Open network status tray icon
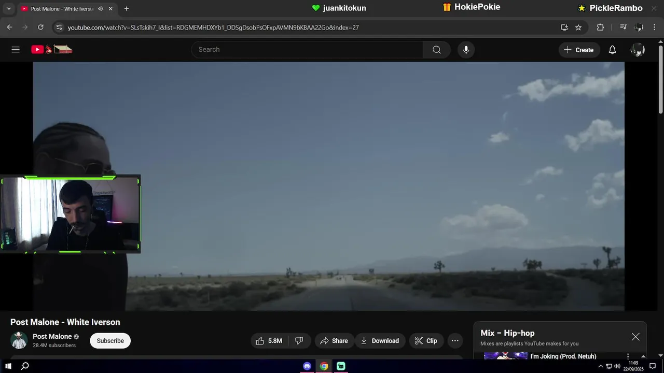 (609, 366)
